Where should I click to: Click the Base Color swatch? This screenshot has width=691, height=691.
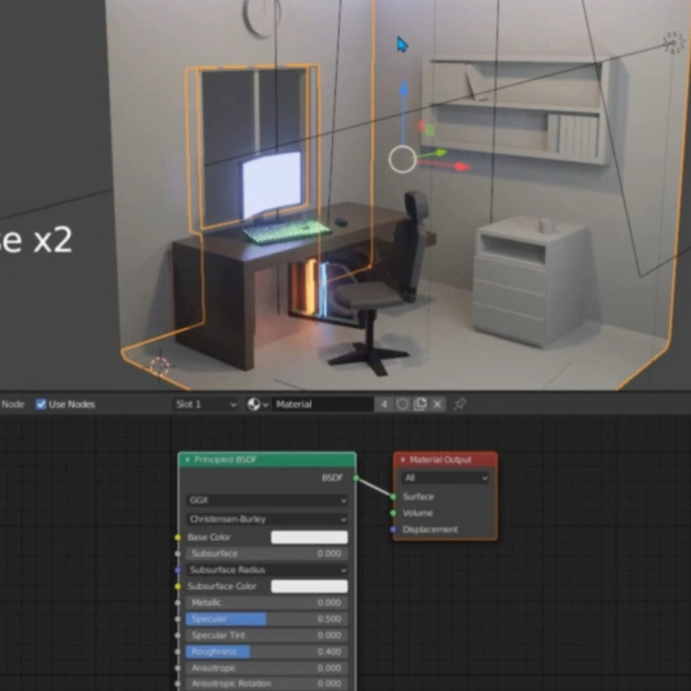309,537
